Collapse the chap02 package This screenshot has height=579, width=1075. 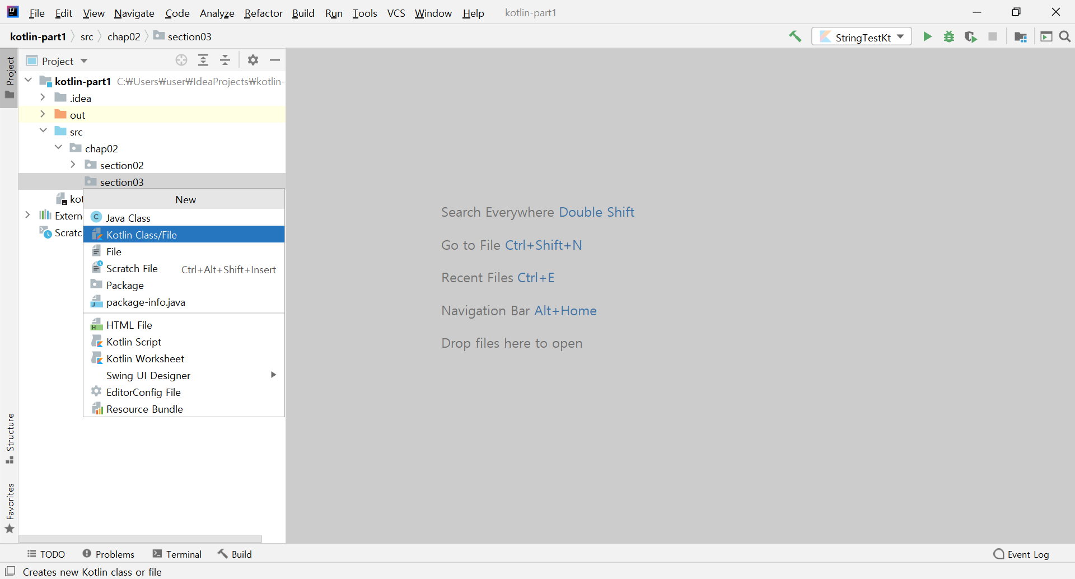click(x=58, y=148)
